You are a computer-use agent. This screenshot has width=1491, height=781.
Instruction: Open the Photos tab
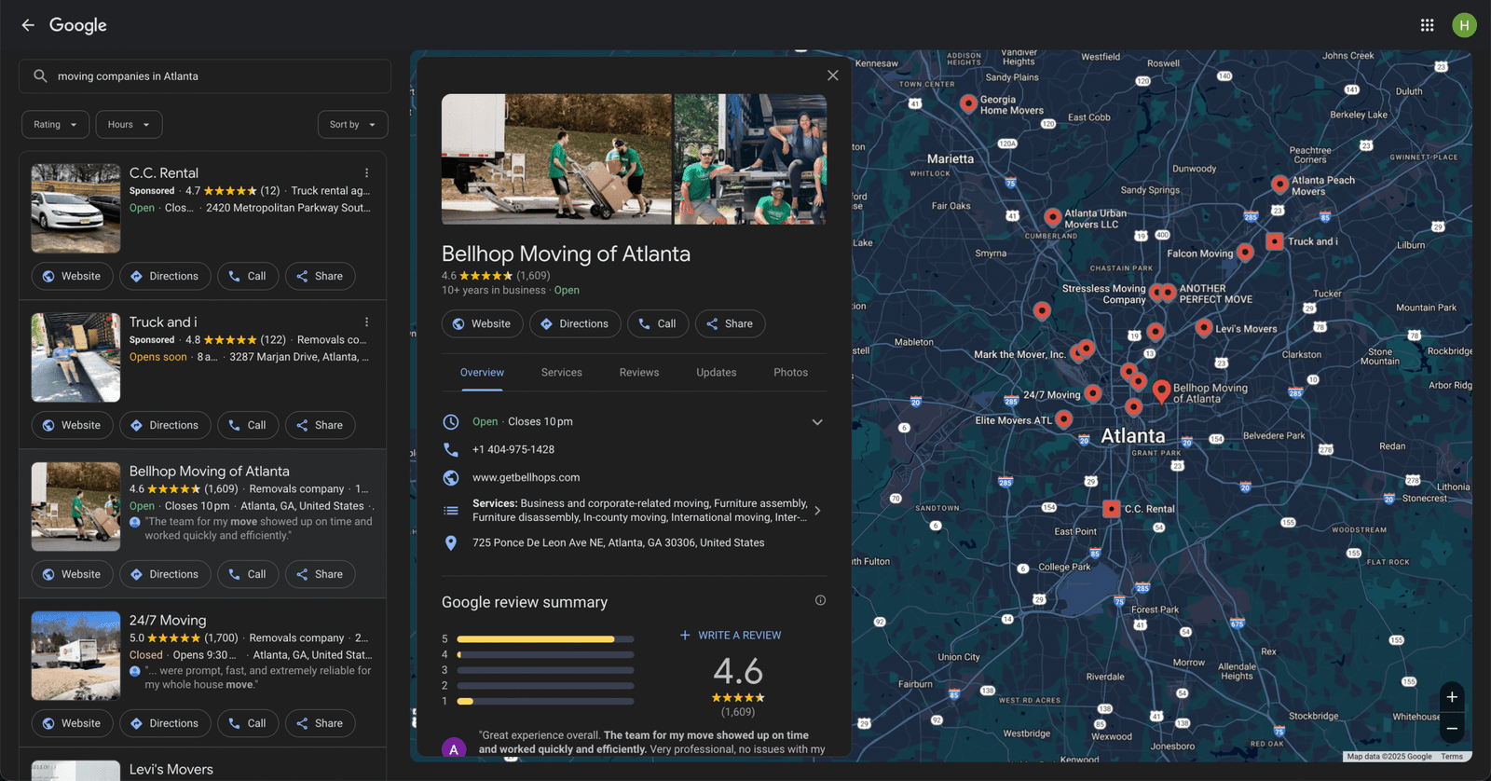coord(791,373)
